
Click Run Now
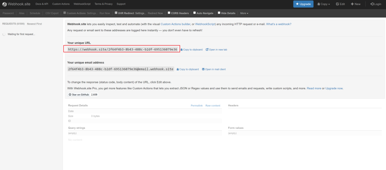pos(105,13)
